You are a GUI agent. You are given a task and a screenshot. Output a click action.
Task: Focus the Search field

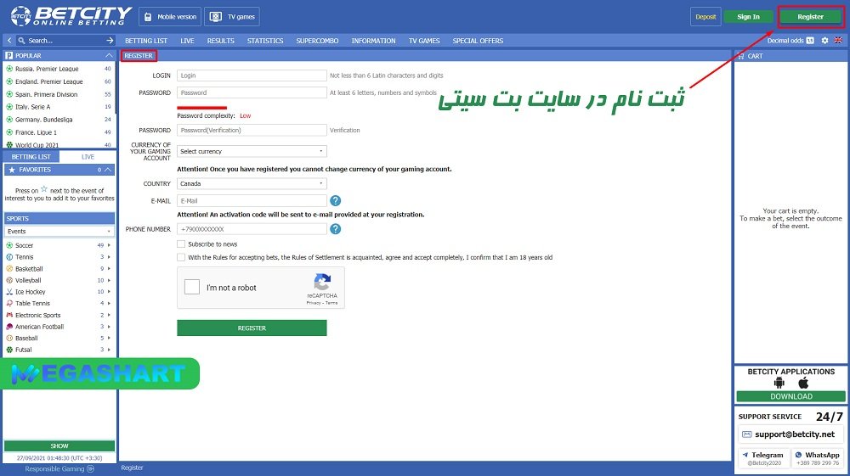click(x=65, y=41)
